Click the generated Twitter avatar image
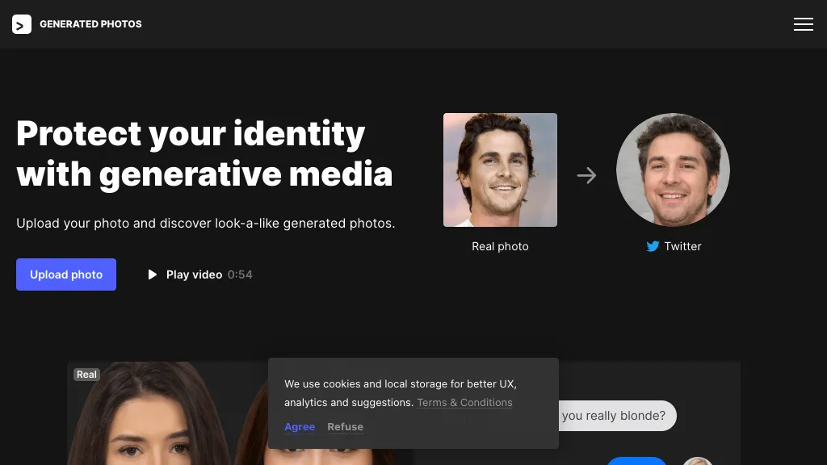 673,170
